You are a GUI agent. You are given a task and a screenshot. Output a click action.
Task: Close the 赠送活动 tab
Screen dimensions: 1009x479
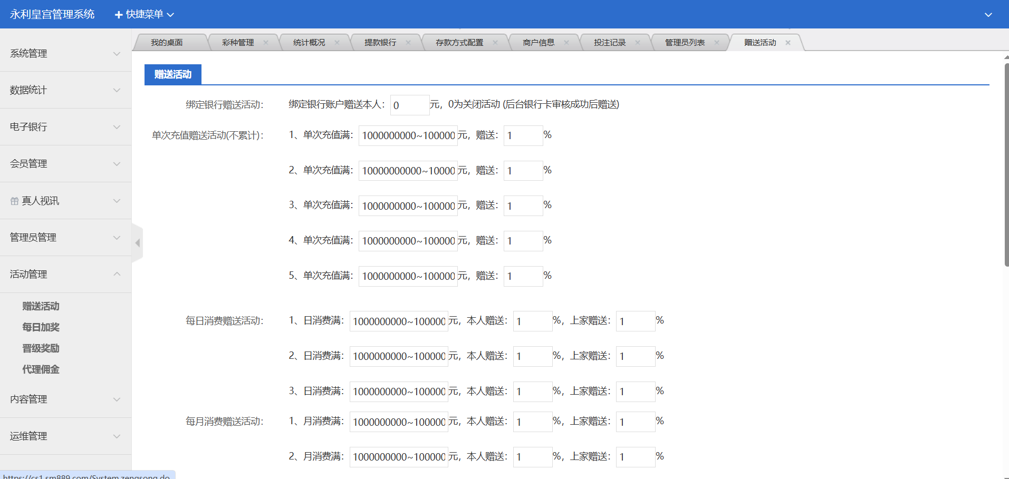tap(788, 43)
